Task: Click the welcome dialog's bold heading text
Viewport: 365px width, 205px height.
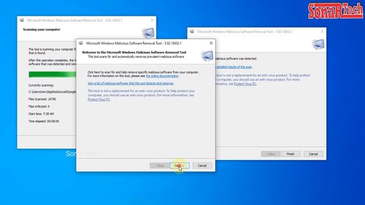Action: pos(134,52)
